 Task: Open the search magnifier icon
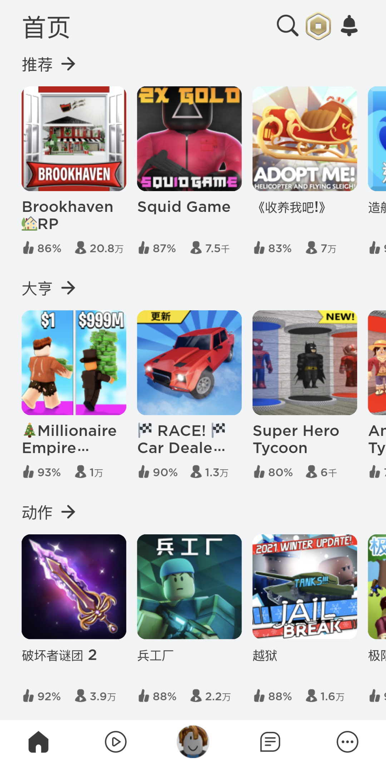287,26
